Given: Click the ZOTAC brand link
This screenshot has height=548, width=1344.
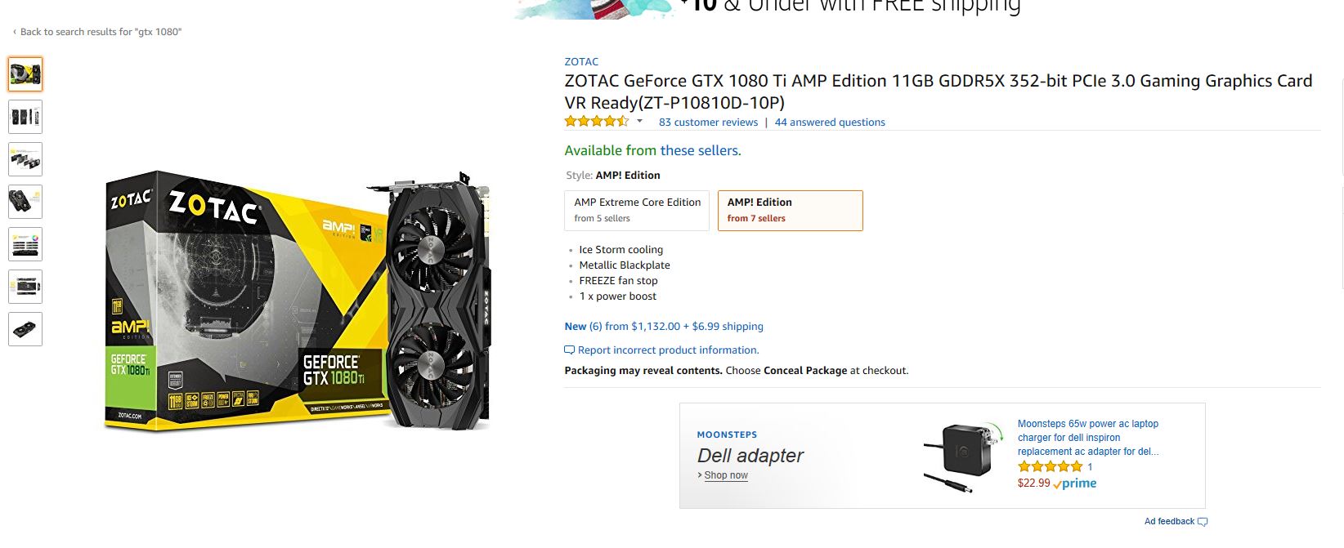Looking at the screenshot, I should click(x=581, y=62).
